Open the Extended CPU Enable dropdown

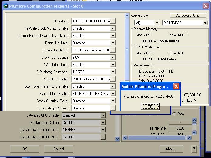point(103,115)
